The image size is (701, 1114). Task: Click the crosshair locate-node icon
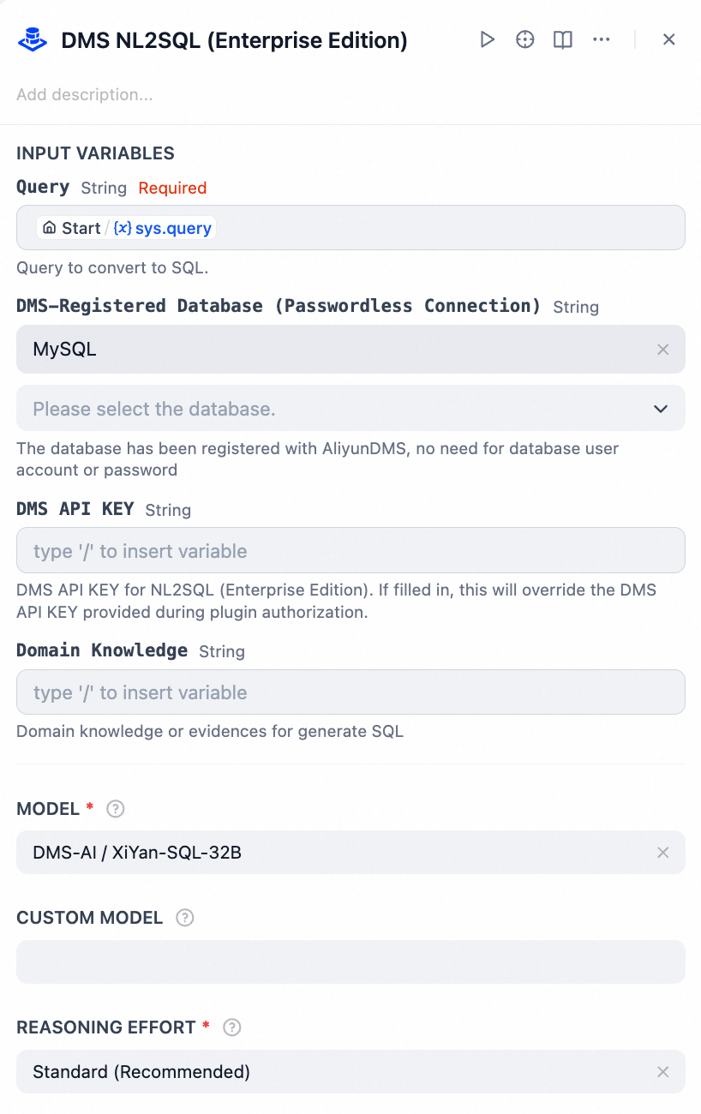click(525, 39)
